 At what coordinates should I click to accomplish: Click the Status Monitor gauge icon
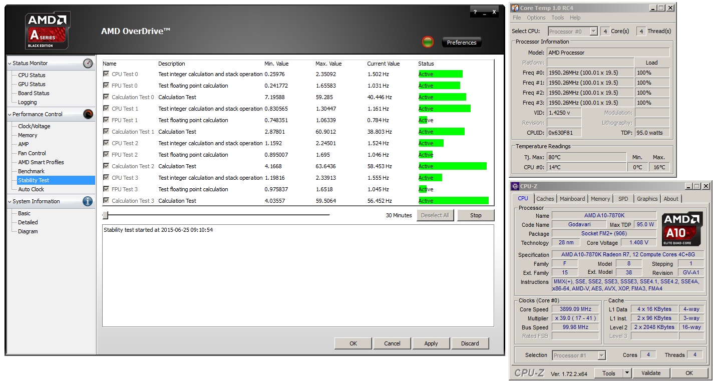pyautogui.click(x=88, y=63)
